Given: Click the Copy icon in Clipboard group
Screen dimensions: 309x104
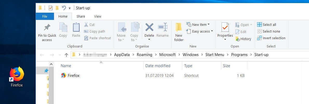Looking at the screenshot, I should coord(63,27).
